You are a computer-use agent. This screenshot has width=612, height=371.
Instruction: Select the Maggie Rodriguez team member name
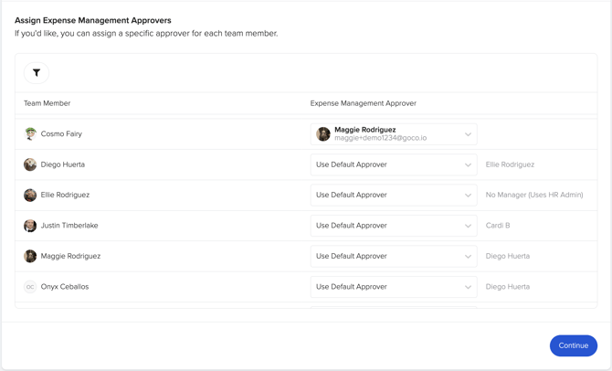[x=70, y=256]
